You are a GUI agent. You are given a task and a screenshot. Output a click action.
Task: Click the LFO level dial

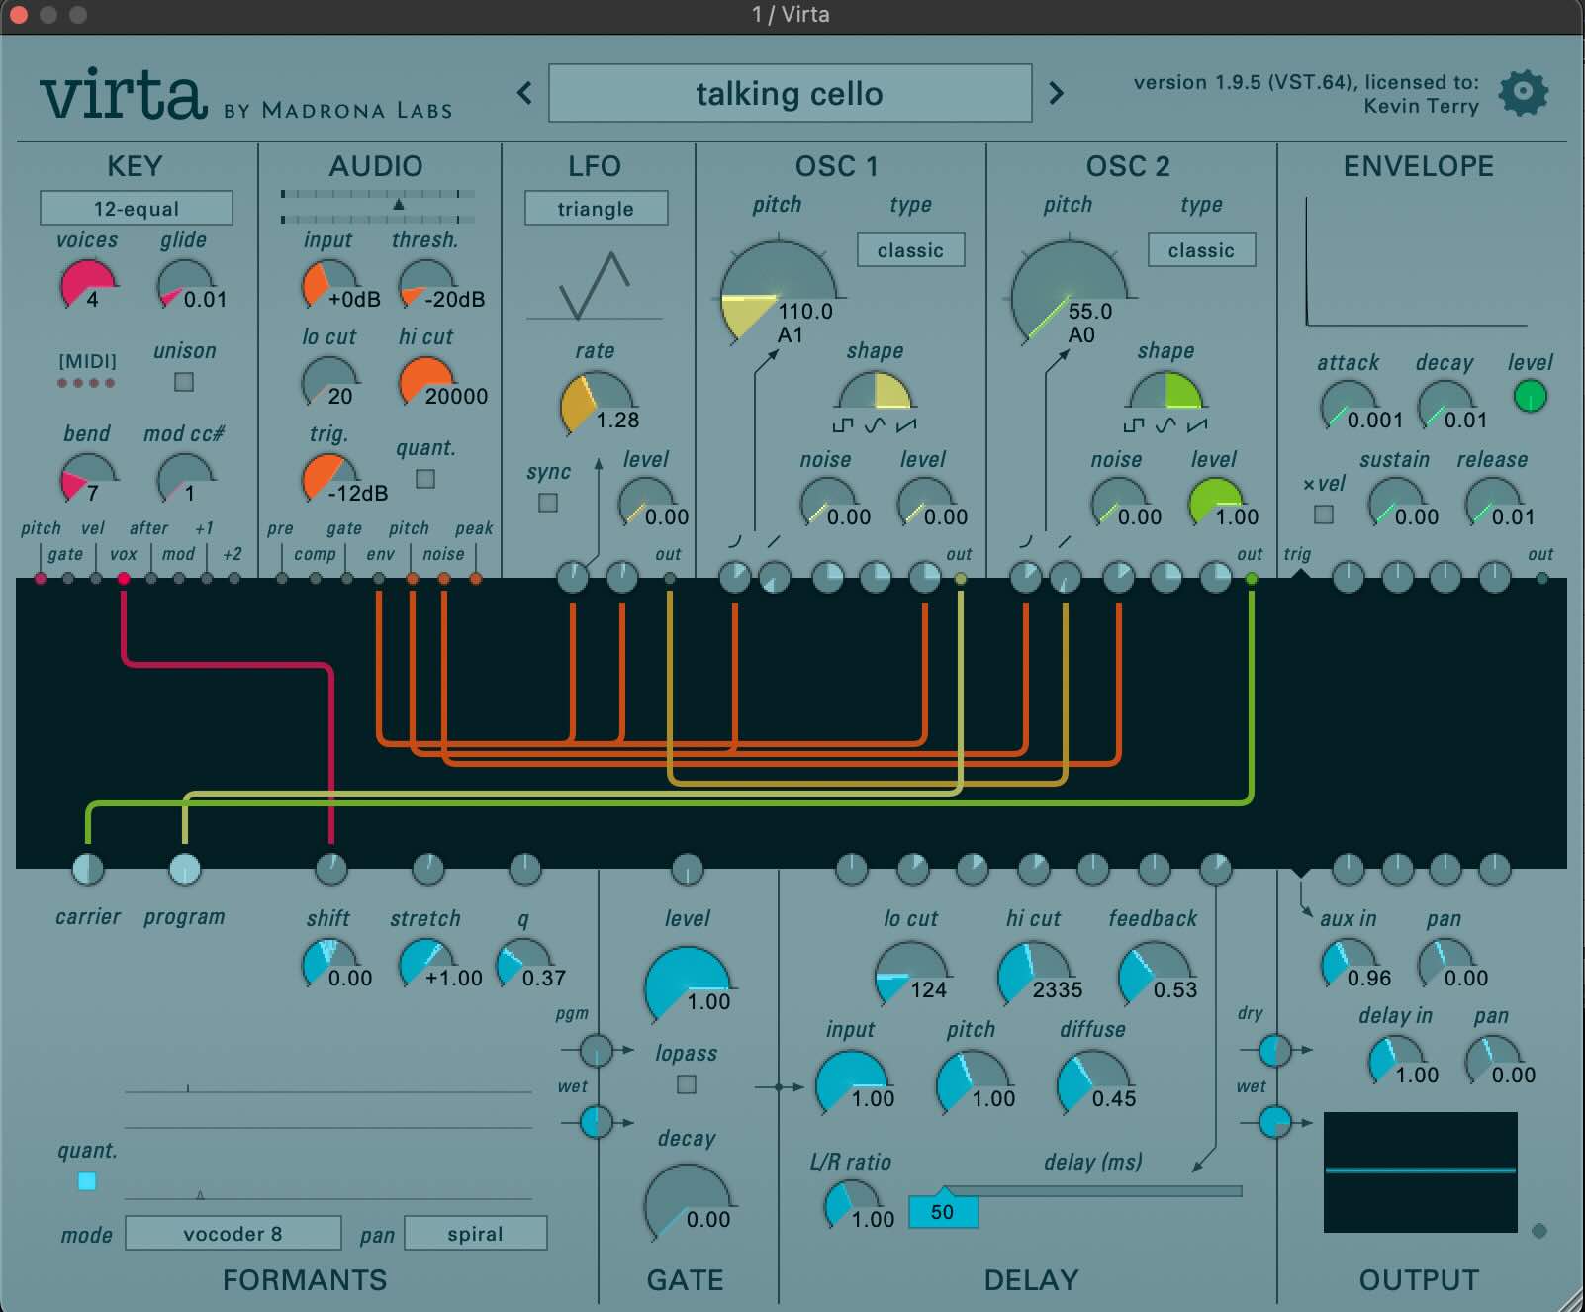pos(645,503)
